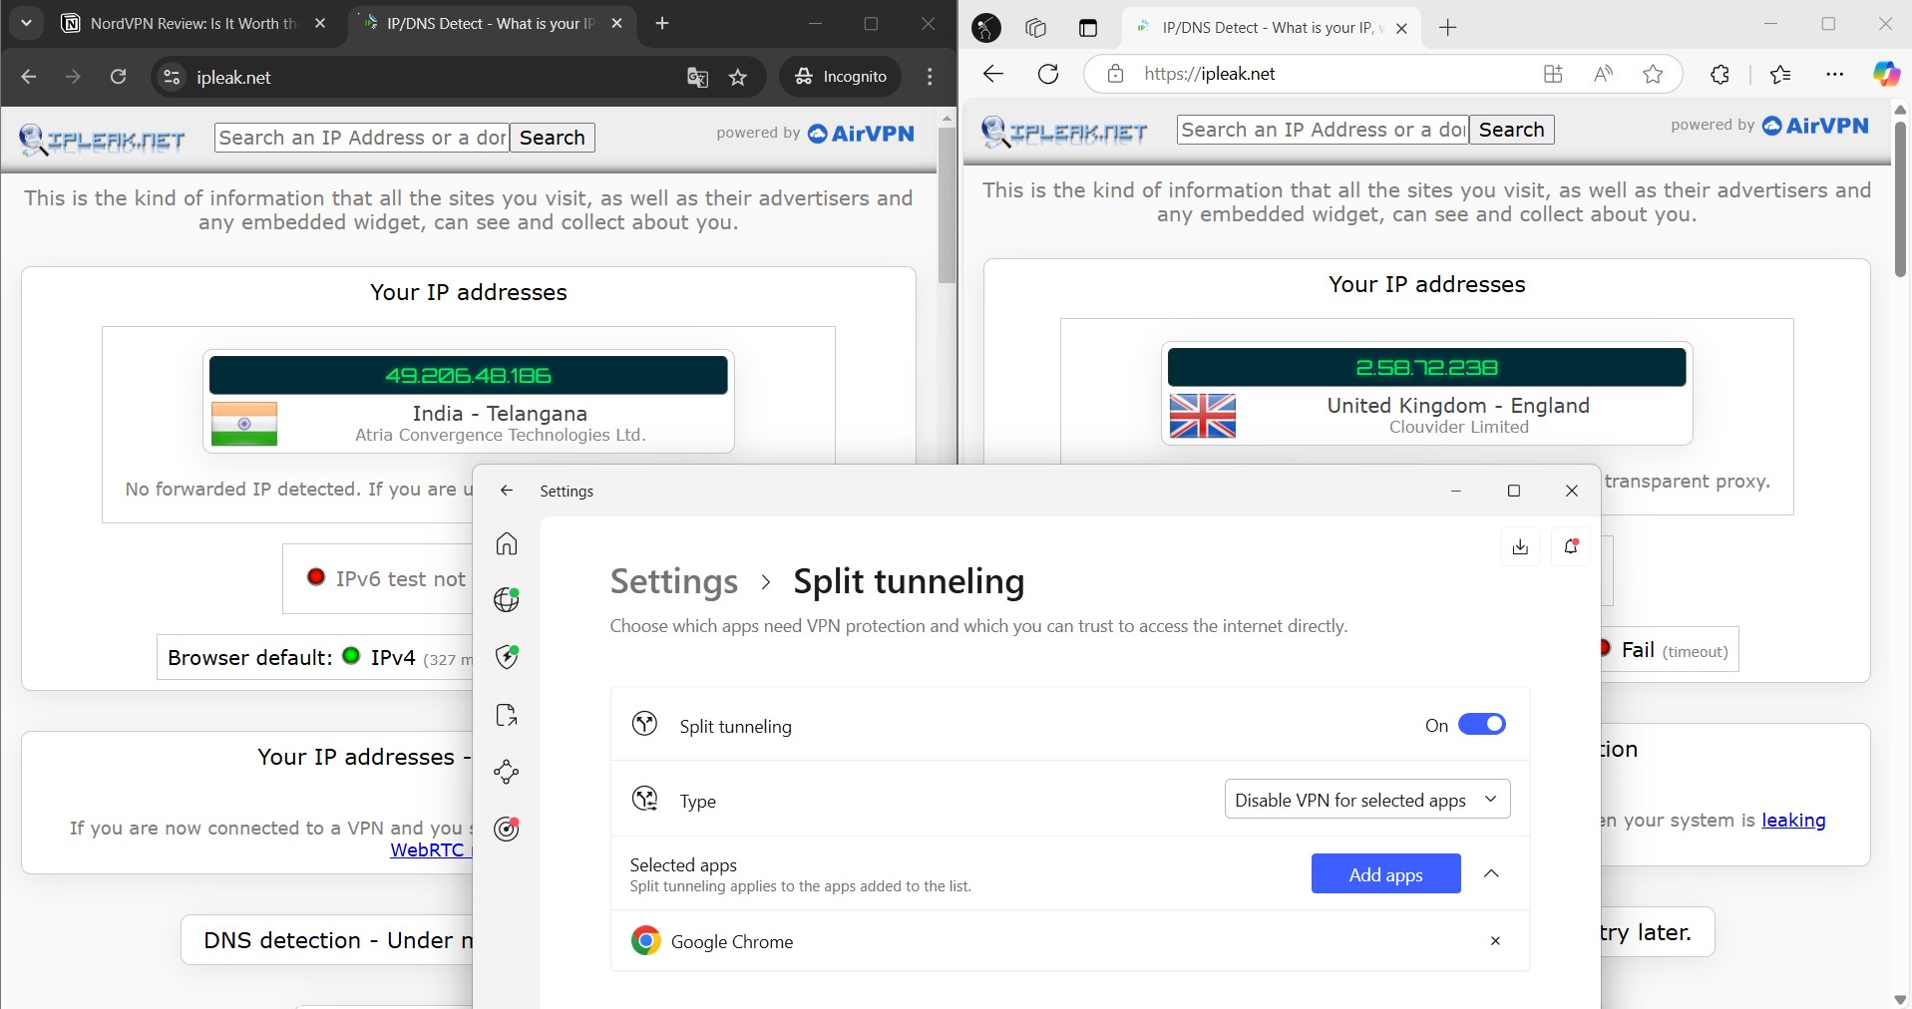
Task: Click IP search field in Chrome ipleak page
Action: coord(362,138)
